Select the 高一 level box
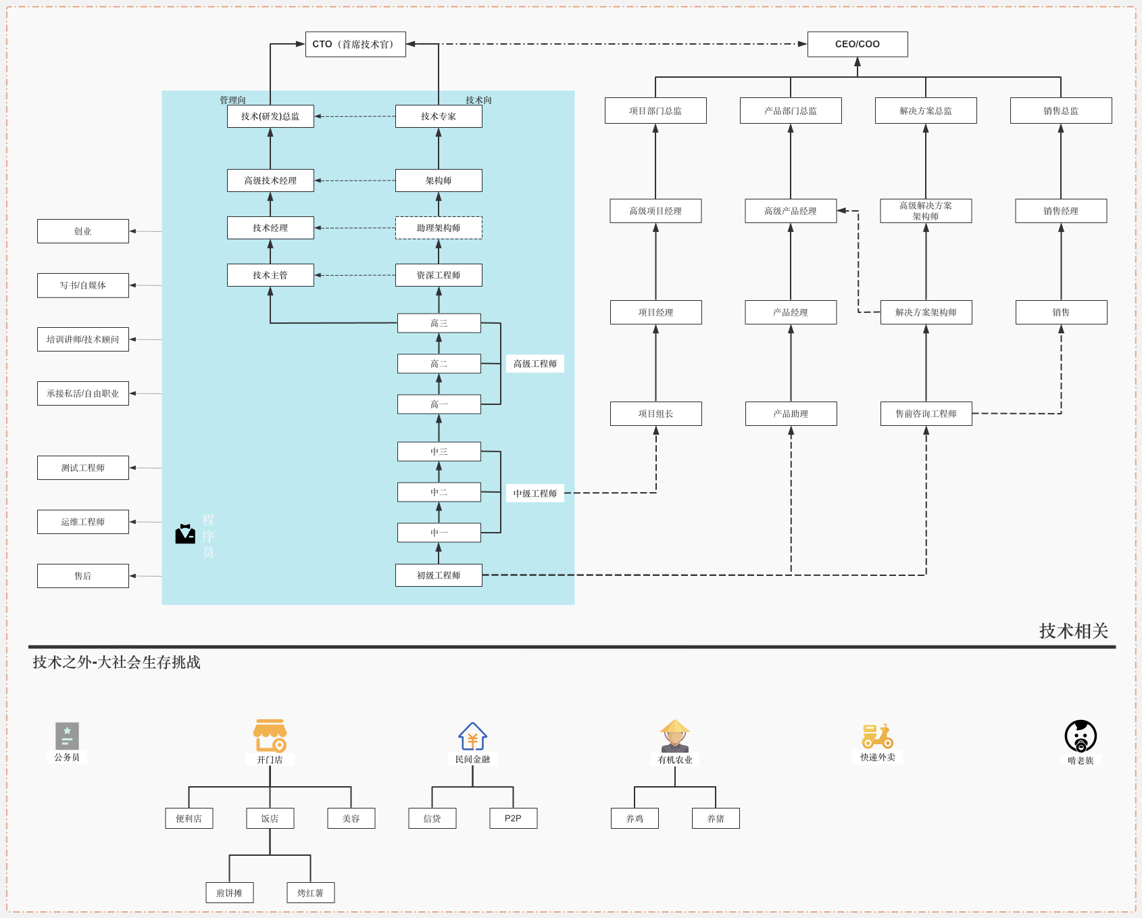 pos(439,404)
